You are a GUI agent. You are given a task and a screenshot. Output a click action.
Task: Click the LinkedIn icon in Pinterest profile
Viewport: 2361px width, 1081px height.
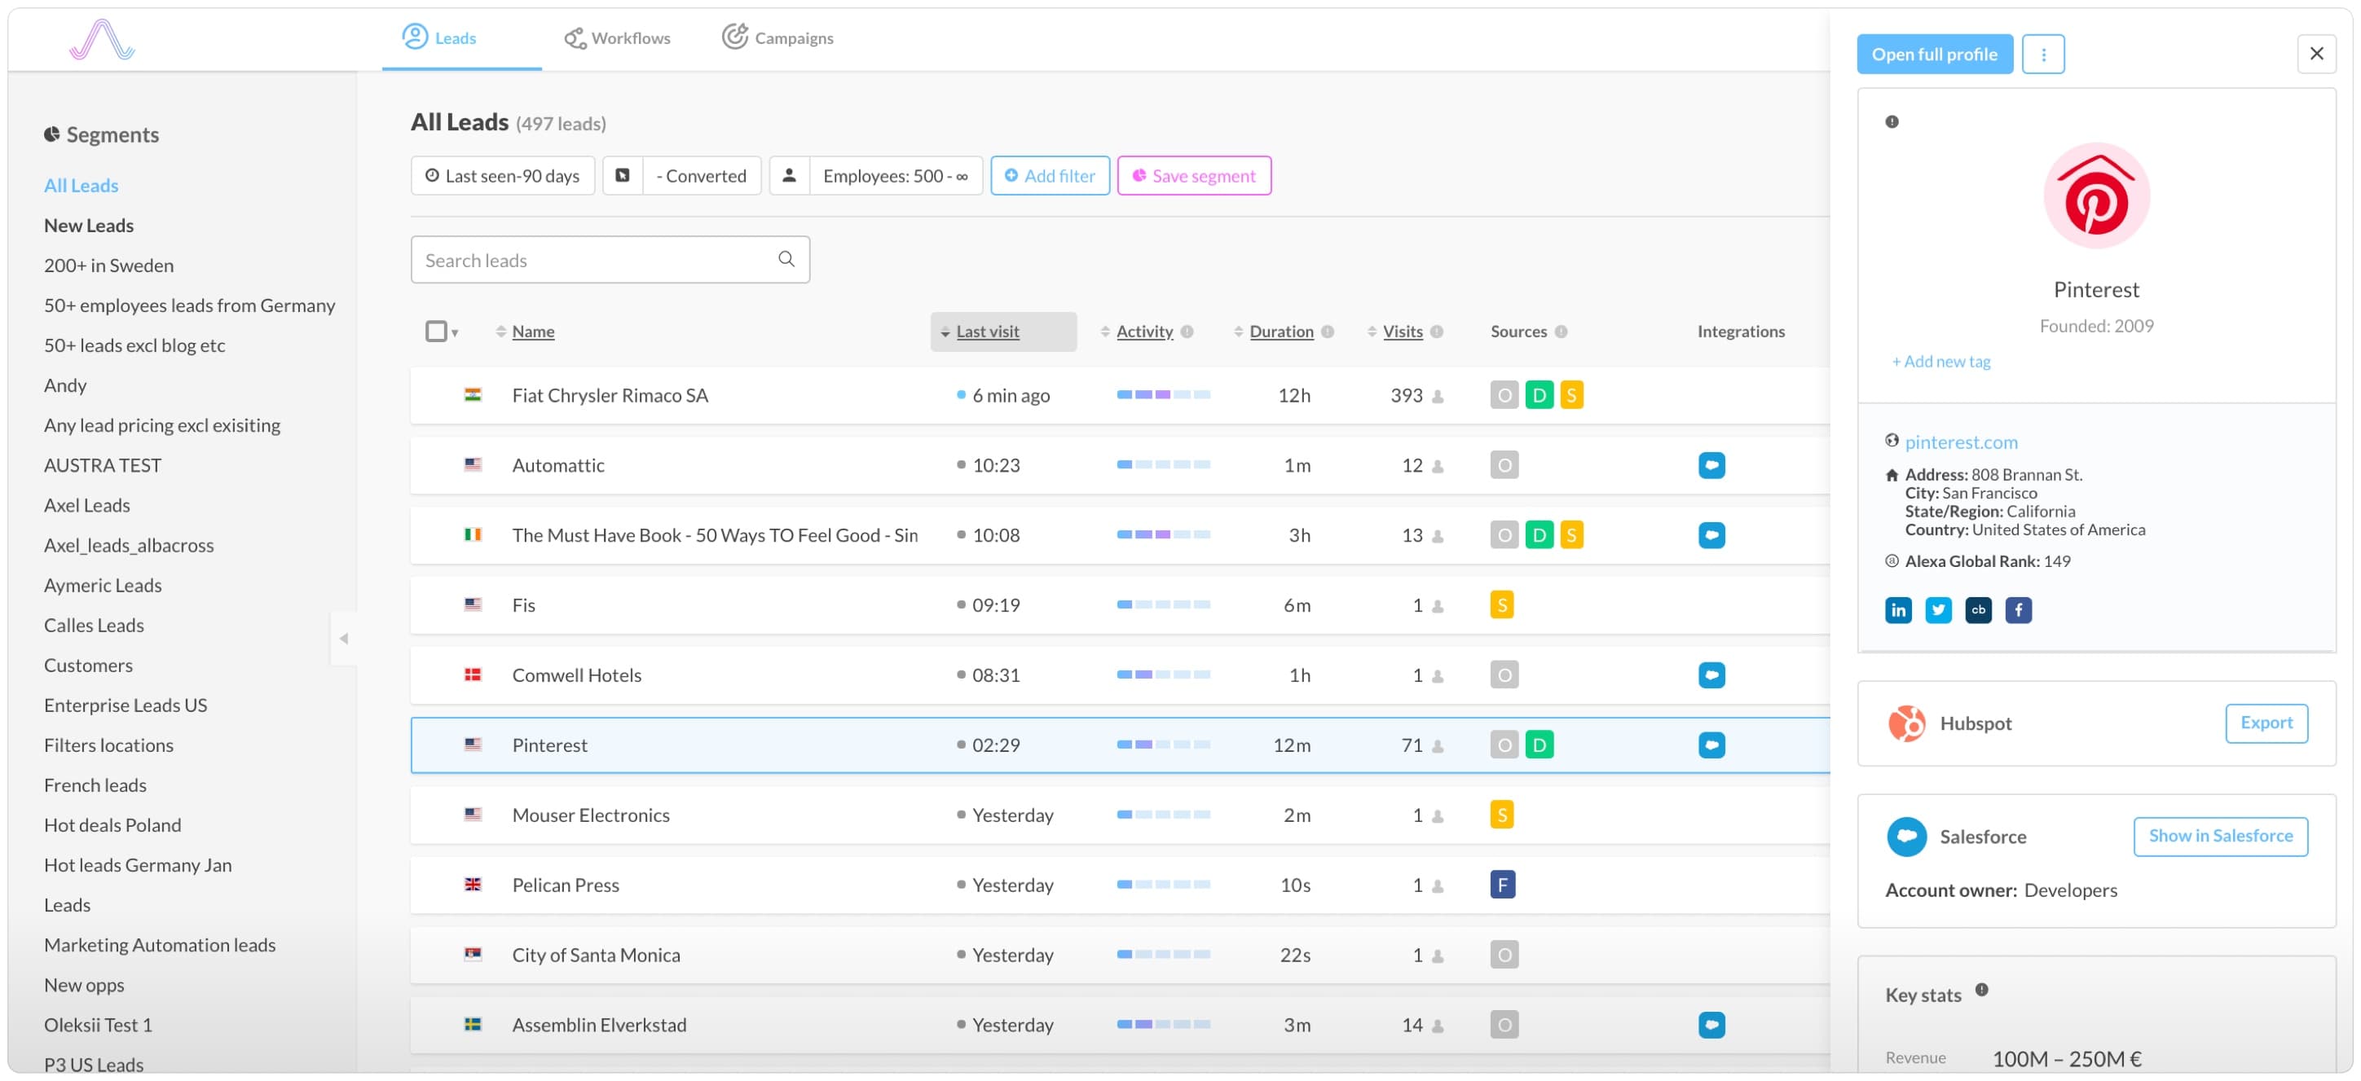(x=1898, y=610)
